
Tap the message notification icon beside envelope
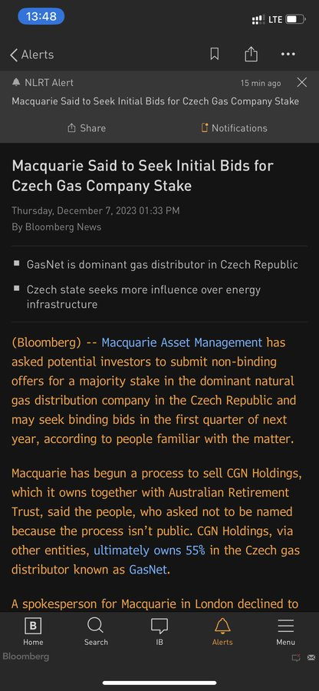296,658
